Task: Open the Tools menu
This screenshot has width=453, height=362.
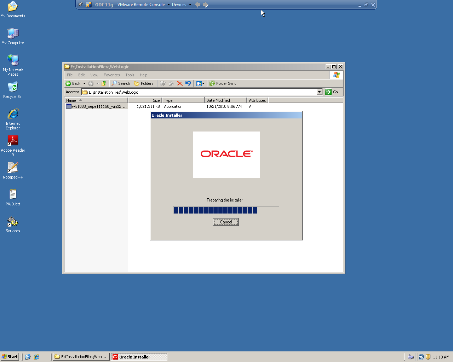Action: click(x=130, y=75)
